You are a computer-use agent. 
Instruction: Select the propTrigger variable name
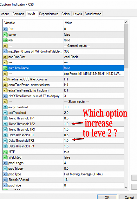[16, 169]
